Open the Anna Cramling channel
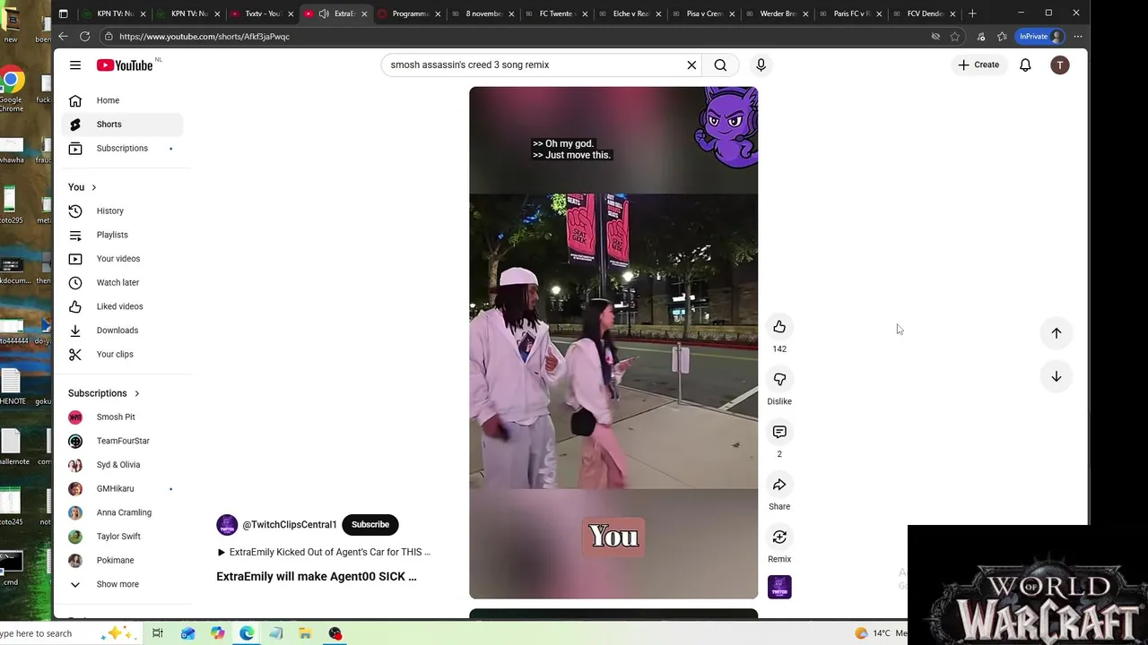 (122, 512)
